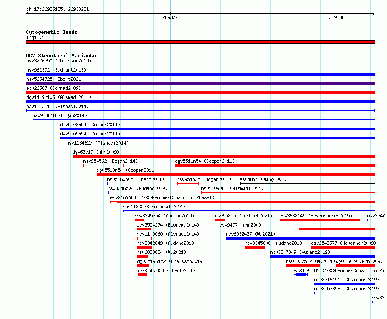Click nsv3346504 (Audano2019) label
The width and height of the screenshot is (387, 319).
point(137,188)
